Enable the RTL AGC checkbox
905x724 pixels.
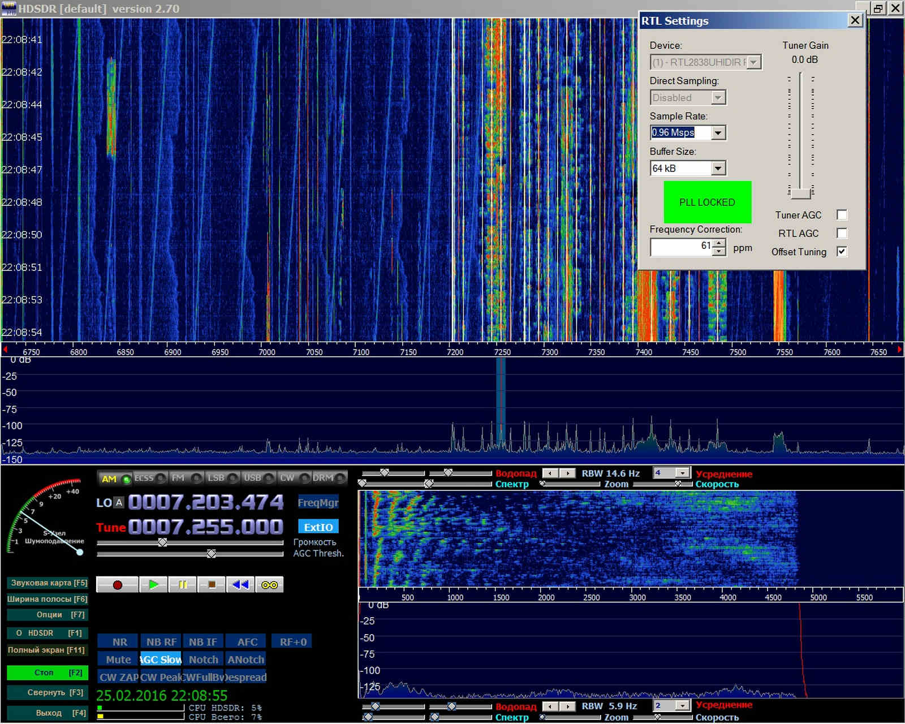842,233
